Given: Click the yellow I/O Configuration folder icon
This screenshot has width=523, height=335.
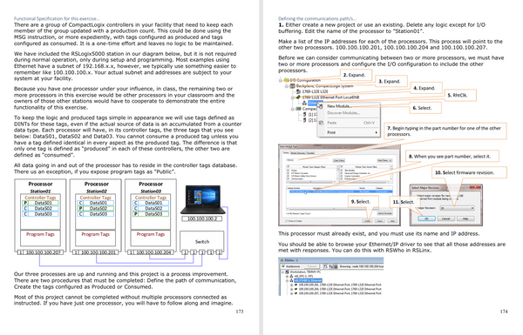Looking at the screenshot, I should pyautogui.click(x=287, y=80).
